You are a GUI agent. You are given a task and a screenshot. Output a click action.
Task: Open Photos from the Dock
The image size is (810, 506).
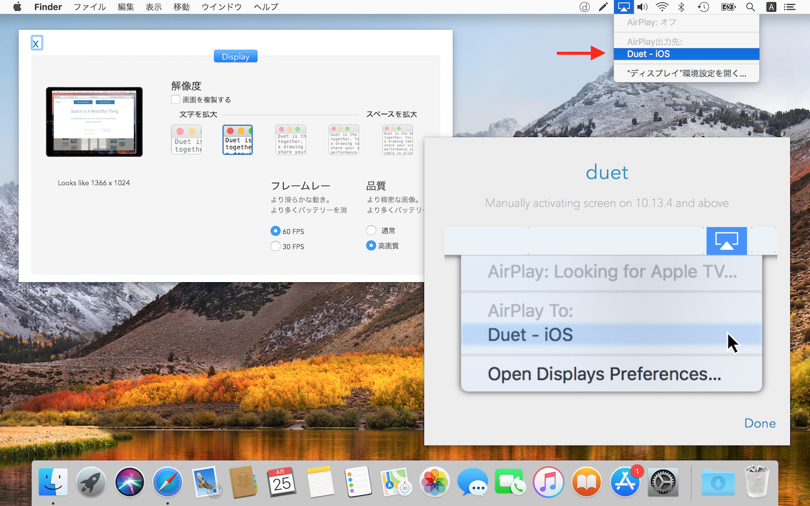tap(434, 482)
